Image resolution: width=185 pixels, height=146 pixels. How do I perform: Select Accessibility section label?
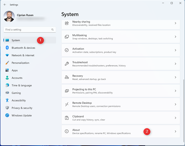coord(19,100)
